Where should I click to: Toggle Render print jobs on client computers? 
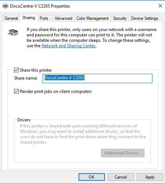coord(16,91)
